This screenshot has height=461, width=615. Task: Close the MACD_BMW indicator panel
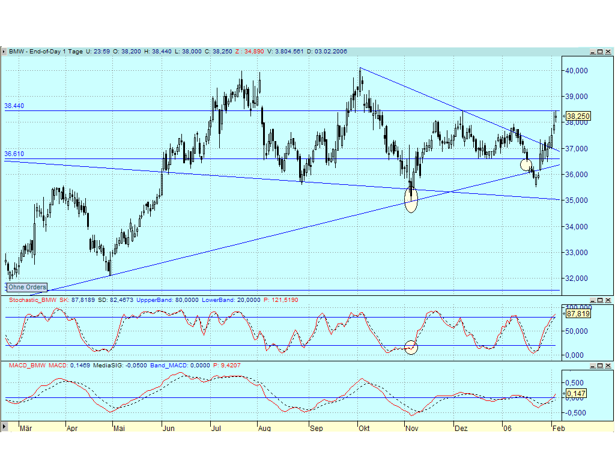pyautogui.click(x=607, y=365)
